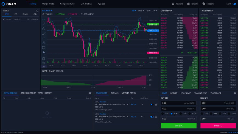Click the pink Buy BTC sell-side button

click(218, 126)
